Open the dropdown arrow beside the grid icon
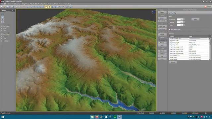 click(x=68, y=7)
